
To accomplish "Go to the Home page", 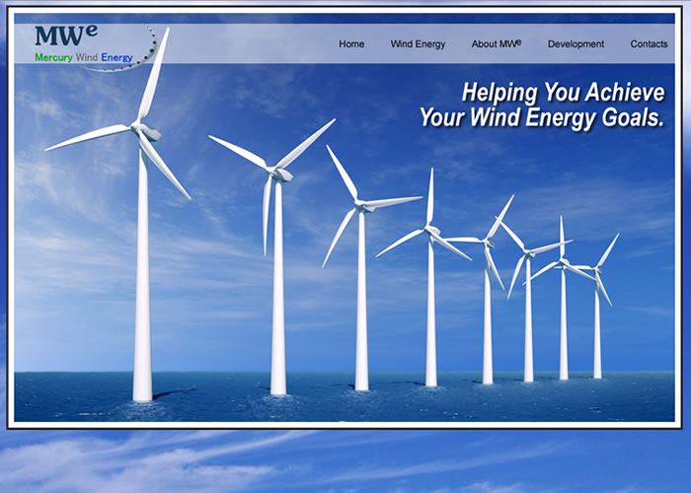I will tap(351, 44).
